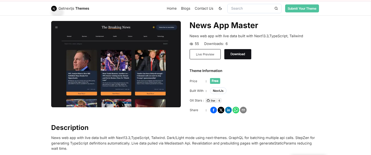
Task: Click Submit Your Theme button
Action: 302,9
